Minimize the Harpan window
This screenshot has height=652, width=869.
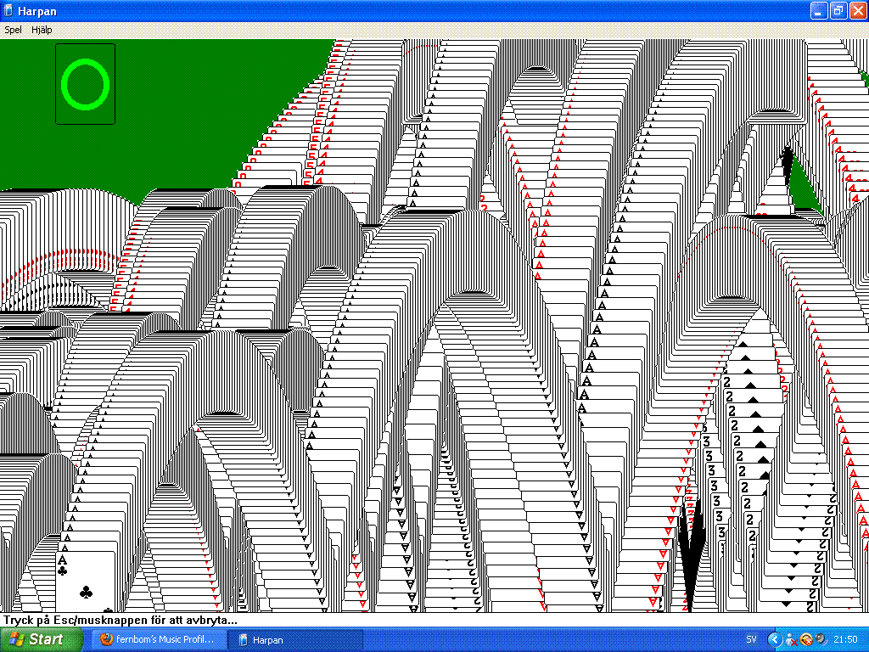click(818, 10)
